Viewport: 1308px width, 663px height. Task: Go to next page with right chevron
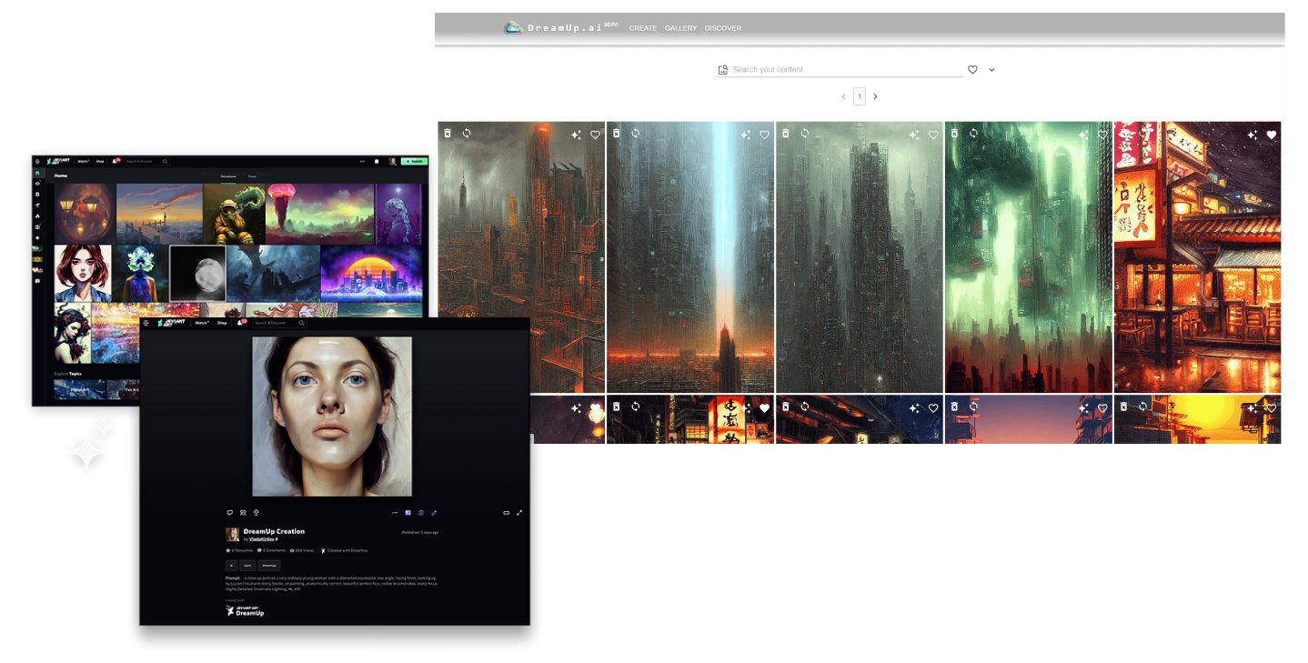[x=875, y=96]
